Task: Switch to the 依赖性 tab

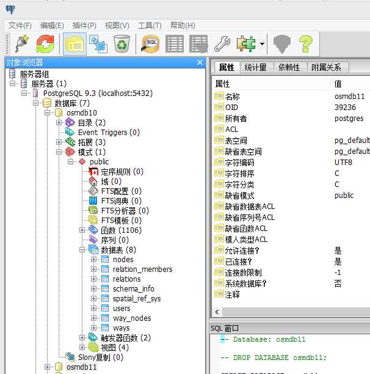Action: tap(289, 67)
